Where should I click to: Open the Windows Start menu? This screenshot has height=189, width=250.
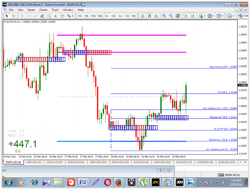click(9, 183)
